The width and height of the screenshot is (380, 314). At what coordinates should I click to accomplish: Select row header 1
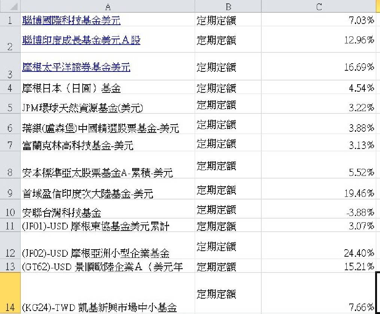(10, 19)
